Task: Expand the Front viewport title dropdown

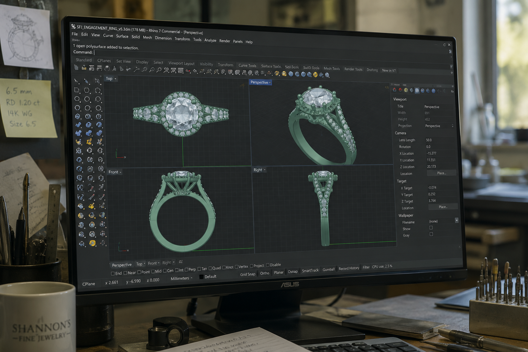Action: (120, 172)
